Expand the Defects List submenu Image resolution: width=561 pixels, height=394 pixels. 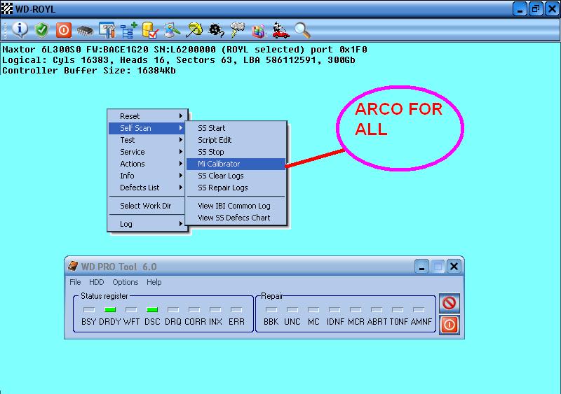[x=148, y=188]
